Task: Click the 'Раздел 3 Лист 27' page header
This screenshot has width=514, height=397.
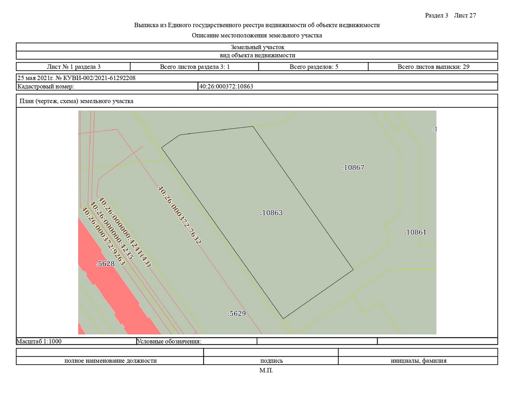Action: (x=450, y=15)
